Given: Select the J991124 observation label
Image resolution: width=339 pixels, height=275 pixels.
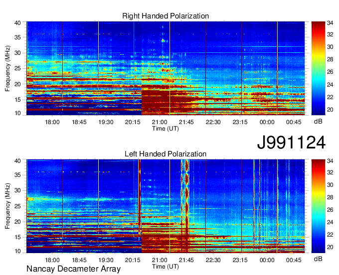Looking at the screenshot, I should (291, 142).
